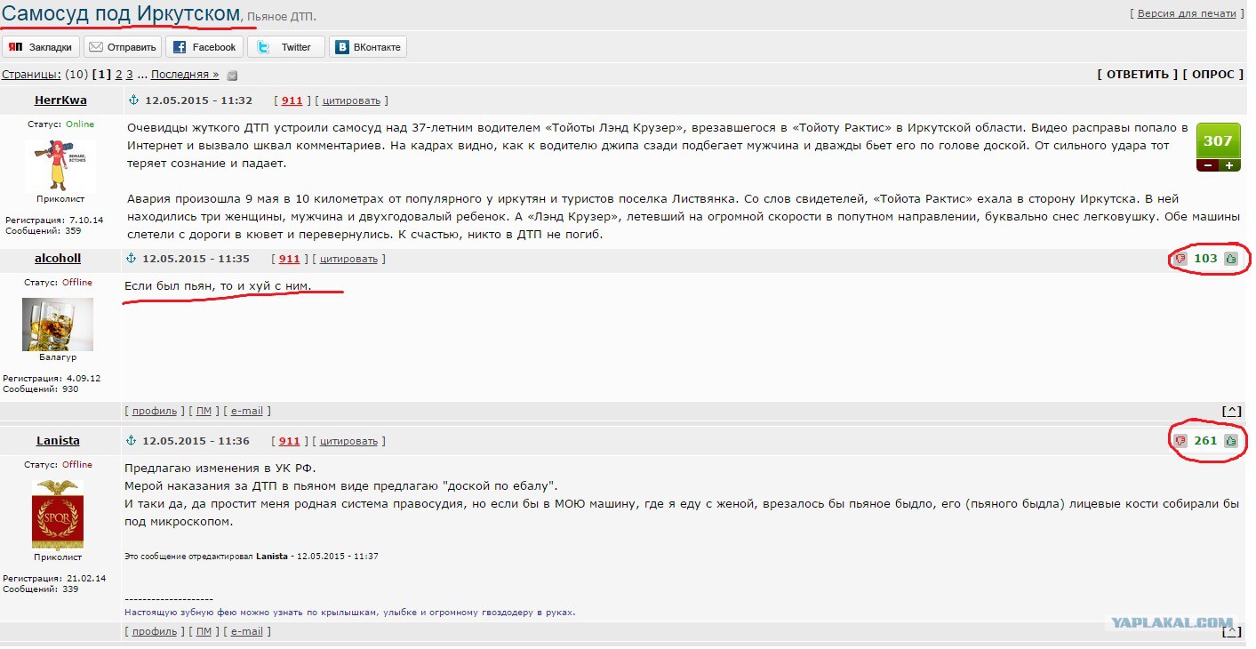Click ОТВЕТИТЬ to reply to the topic
The width and height of the screenshot is (1256, 649).
(x=1137, y=75)
